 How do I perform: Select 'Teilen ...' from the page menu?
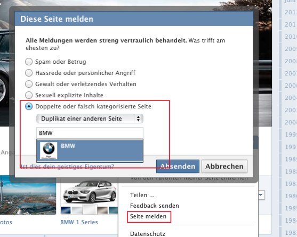[x=142, y=195]
